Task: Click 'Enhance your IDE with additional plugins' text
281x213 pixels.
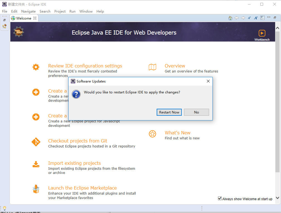Action: (x=92, y=193)
